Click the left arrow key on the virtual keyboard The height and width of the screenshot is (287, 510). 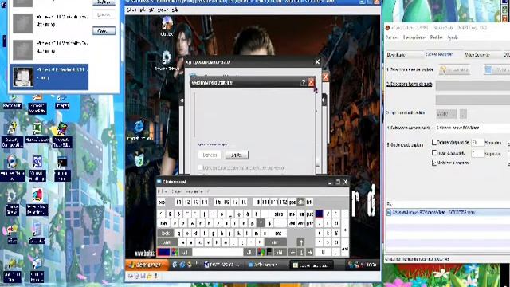click(x=292, y=252)
